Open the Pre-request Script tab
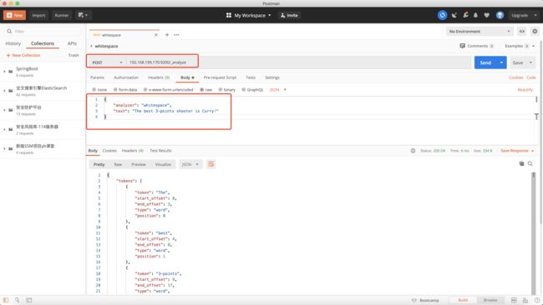The height and width of the screenshot is (305, 543). [x=220, y=77]
